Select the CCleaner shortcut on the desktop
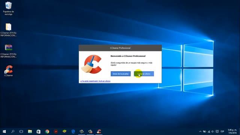 [x=8, y=71]
